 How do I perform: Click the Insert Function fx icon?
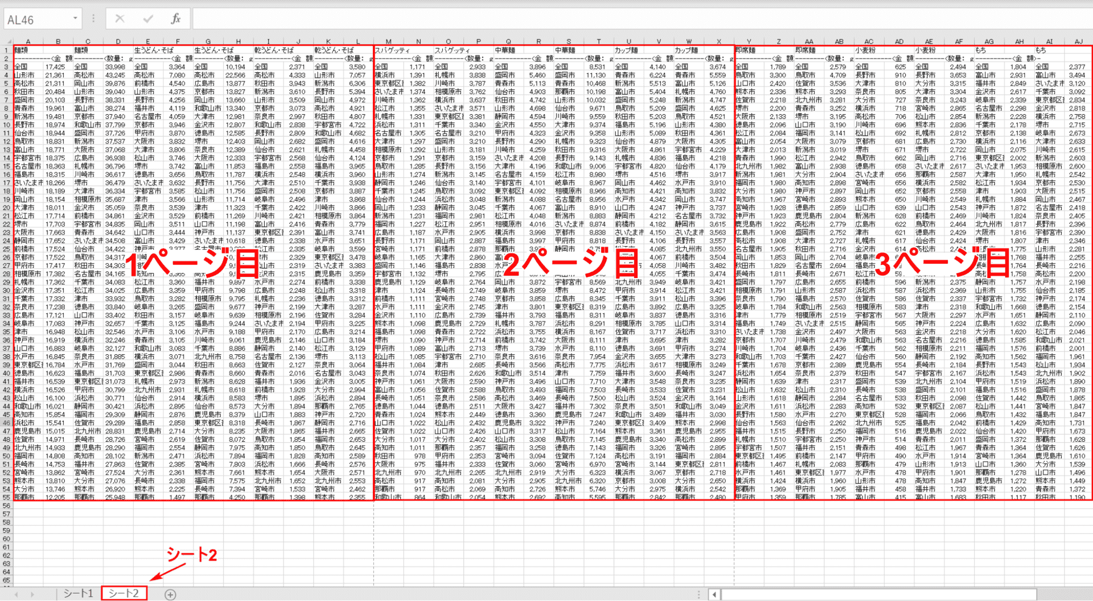[x=176, y=19]
